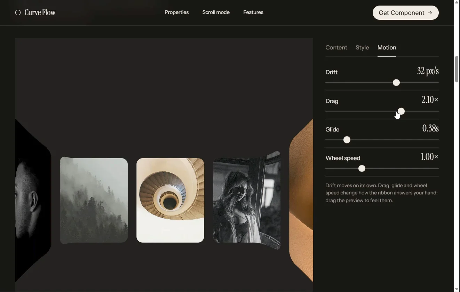
Task: Click the Get Component button
Action: (x=406, y=13)
